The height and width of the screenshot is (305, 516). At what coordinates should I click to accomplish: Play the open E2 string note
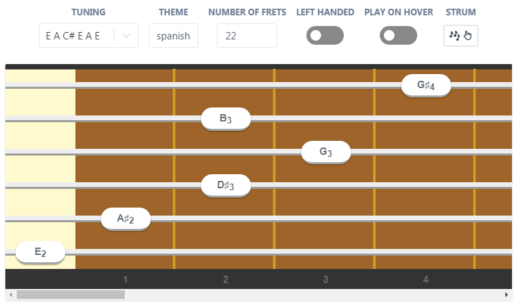click(x=40, y=252)
